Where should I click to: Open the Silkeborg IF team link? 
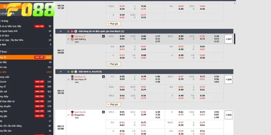pos(80,36)
